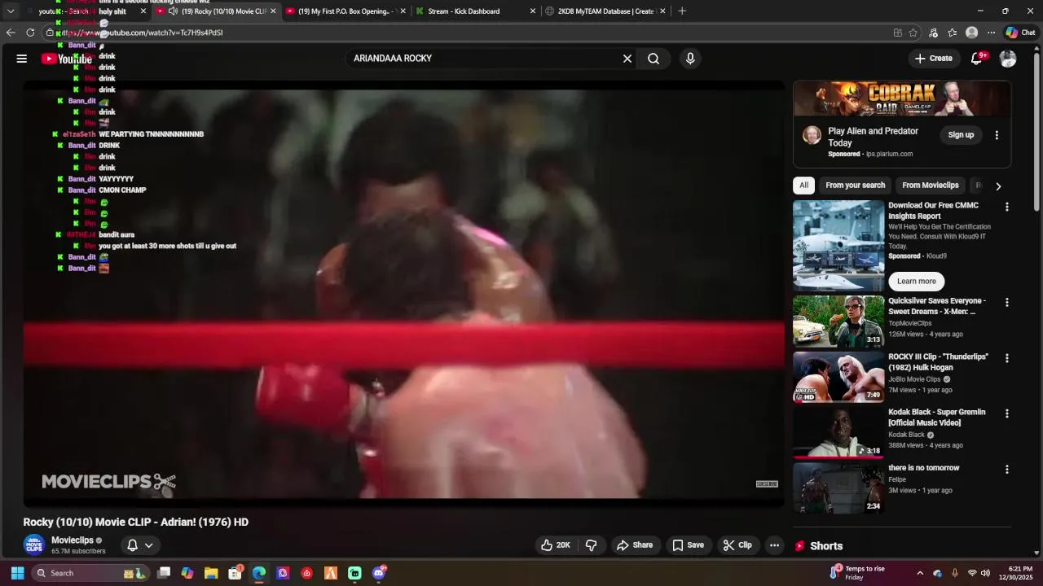
Task: Click the Subscribe watermark in the video corner
Action: tap(767, 484)
